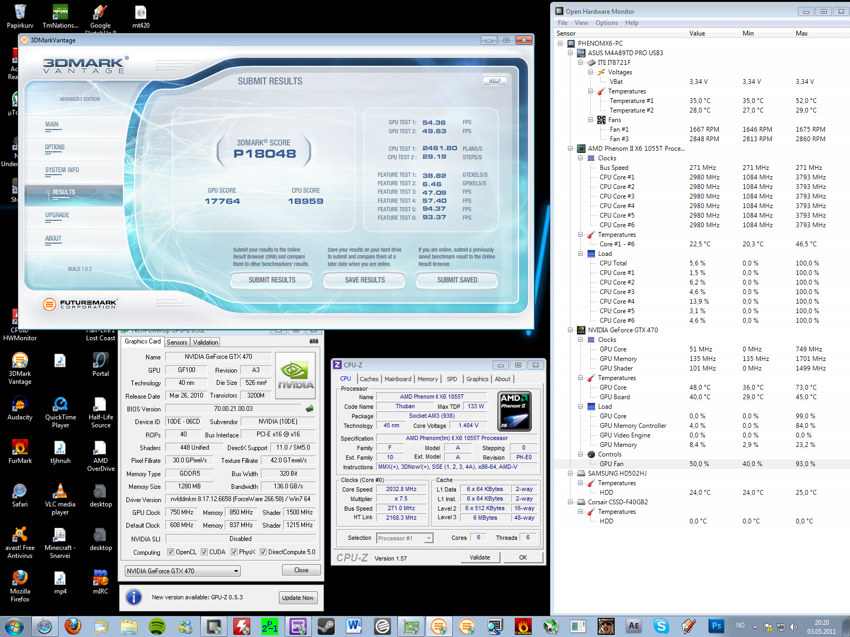This screenshot has height=637, width=850.
Task: Open the Safari desktop shortcut
Action: pos(20,496)
